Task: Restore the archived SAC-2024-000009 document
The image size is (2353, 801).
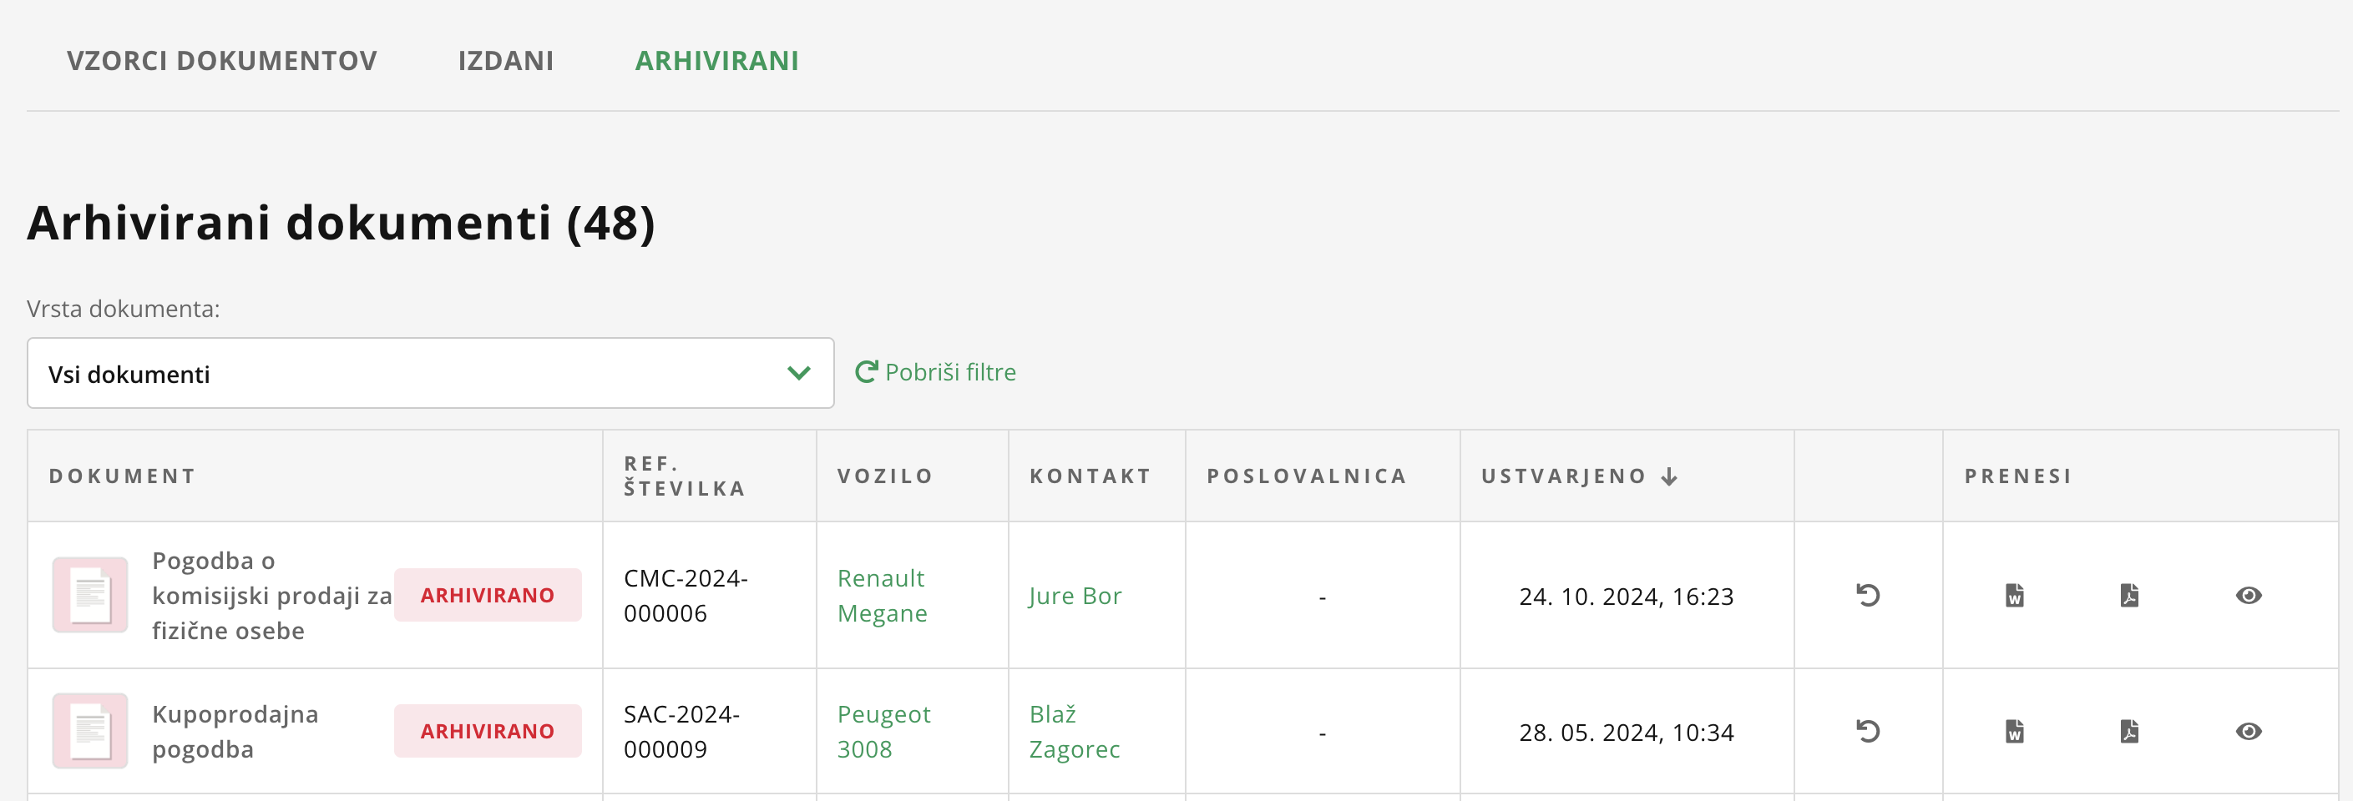Action: [x=1867, y=732]
